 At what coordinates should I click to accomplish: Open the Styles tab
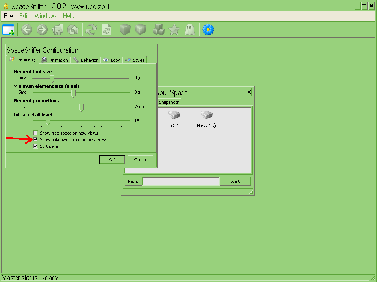[x=135, y=60]
